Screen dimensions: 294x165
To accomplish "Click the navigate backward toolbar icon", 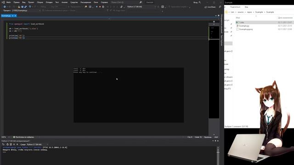I will 5,7.
